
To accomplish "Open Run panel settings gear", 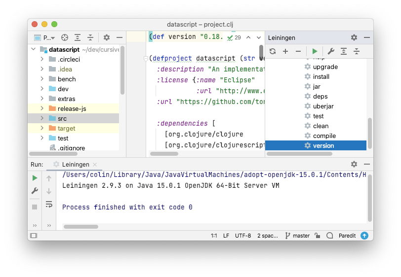I will 354,164.
